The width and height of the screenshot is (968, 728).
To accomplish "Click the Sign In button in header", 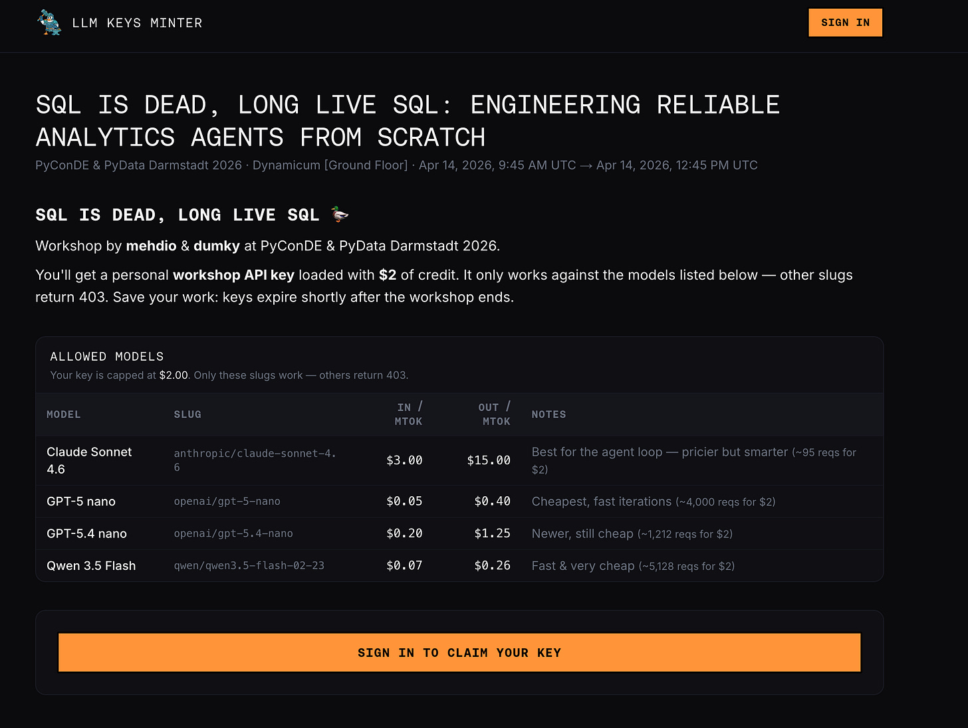I will click(845, 23).
